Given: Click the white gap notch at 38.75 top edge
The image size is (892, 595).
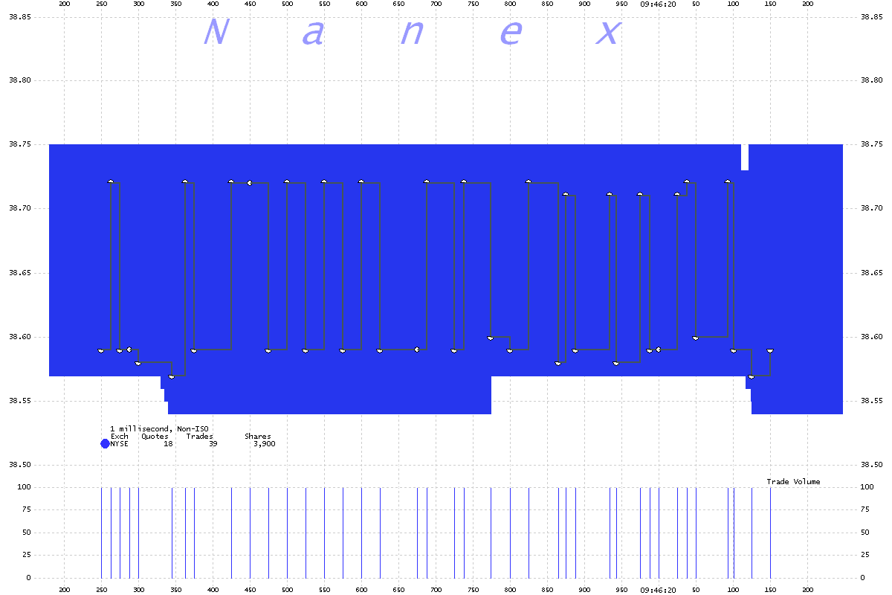Looking at the screenshot, I should 745,157.
